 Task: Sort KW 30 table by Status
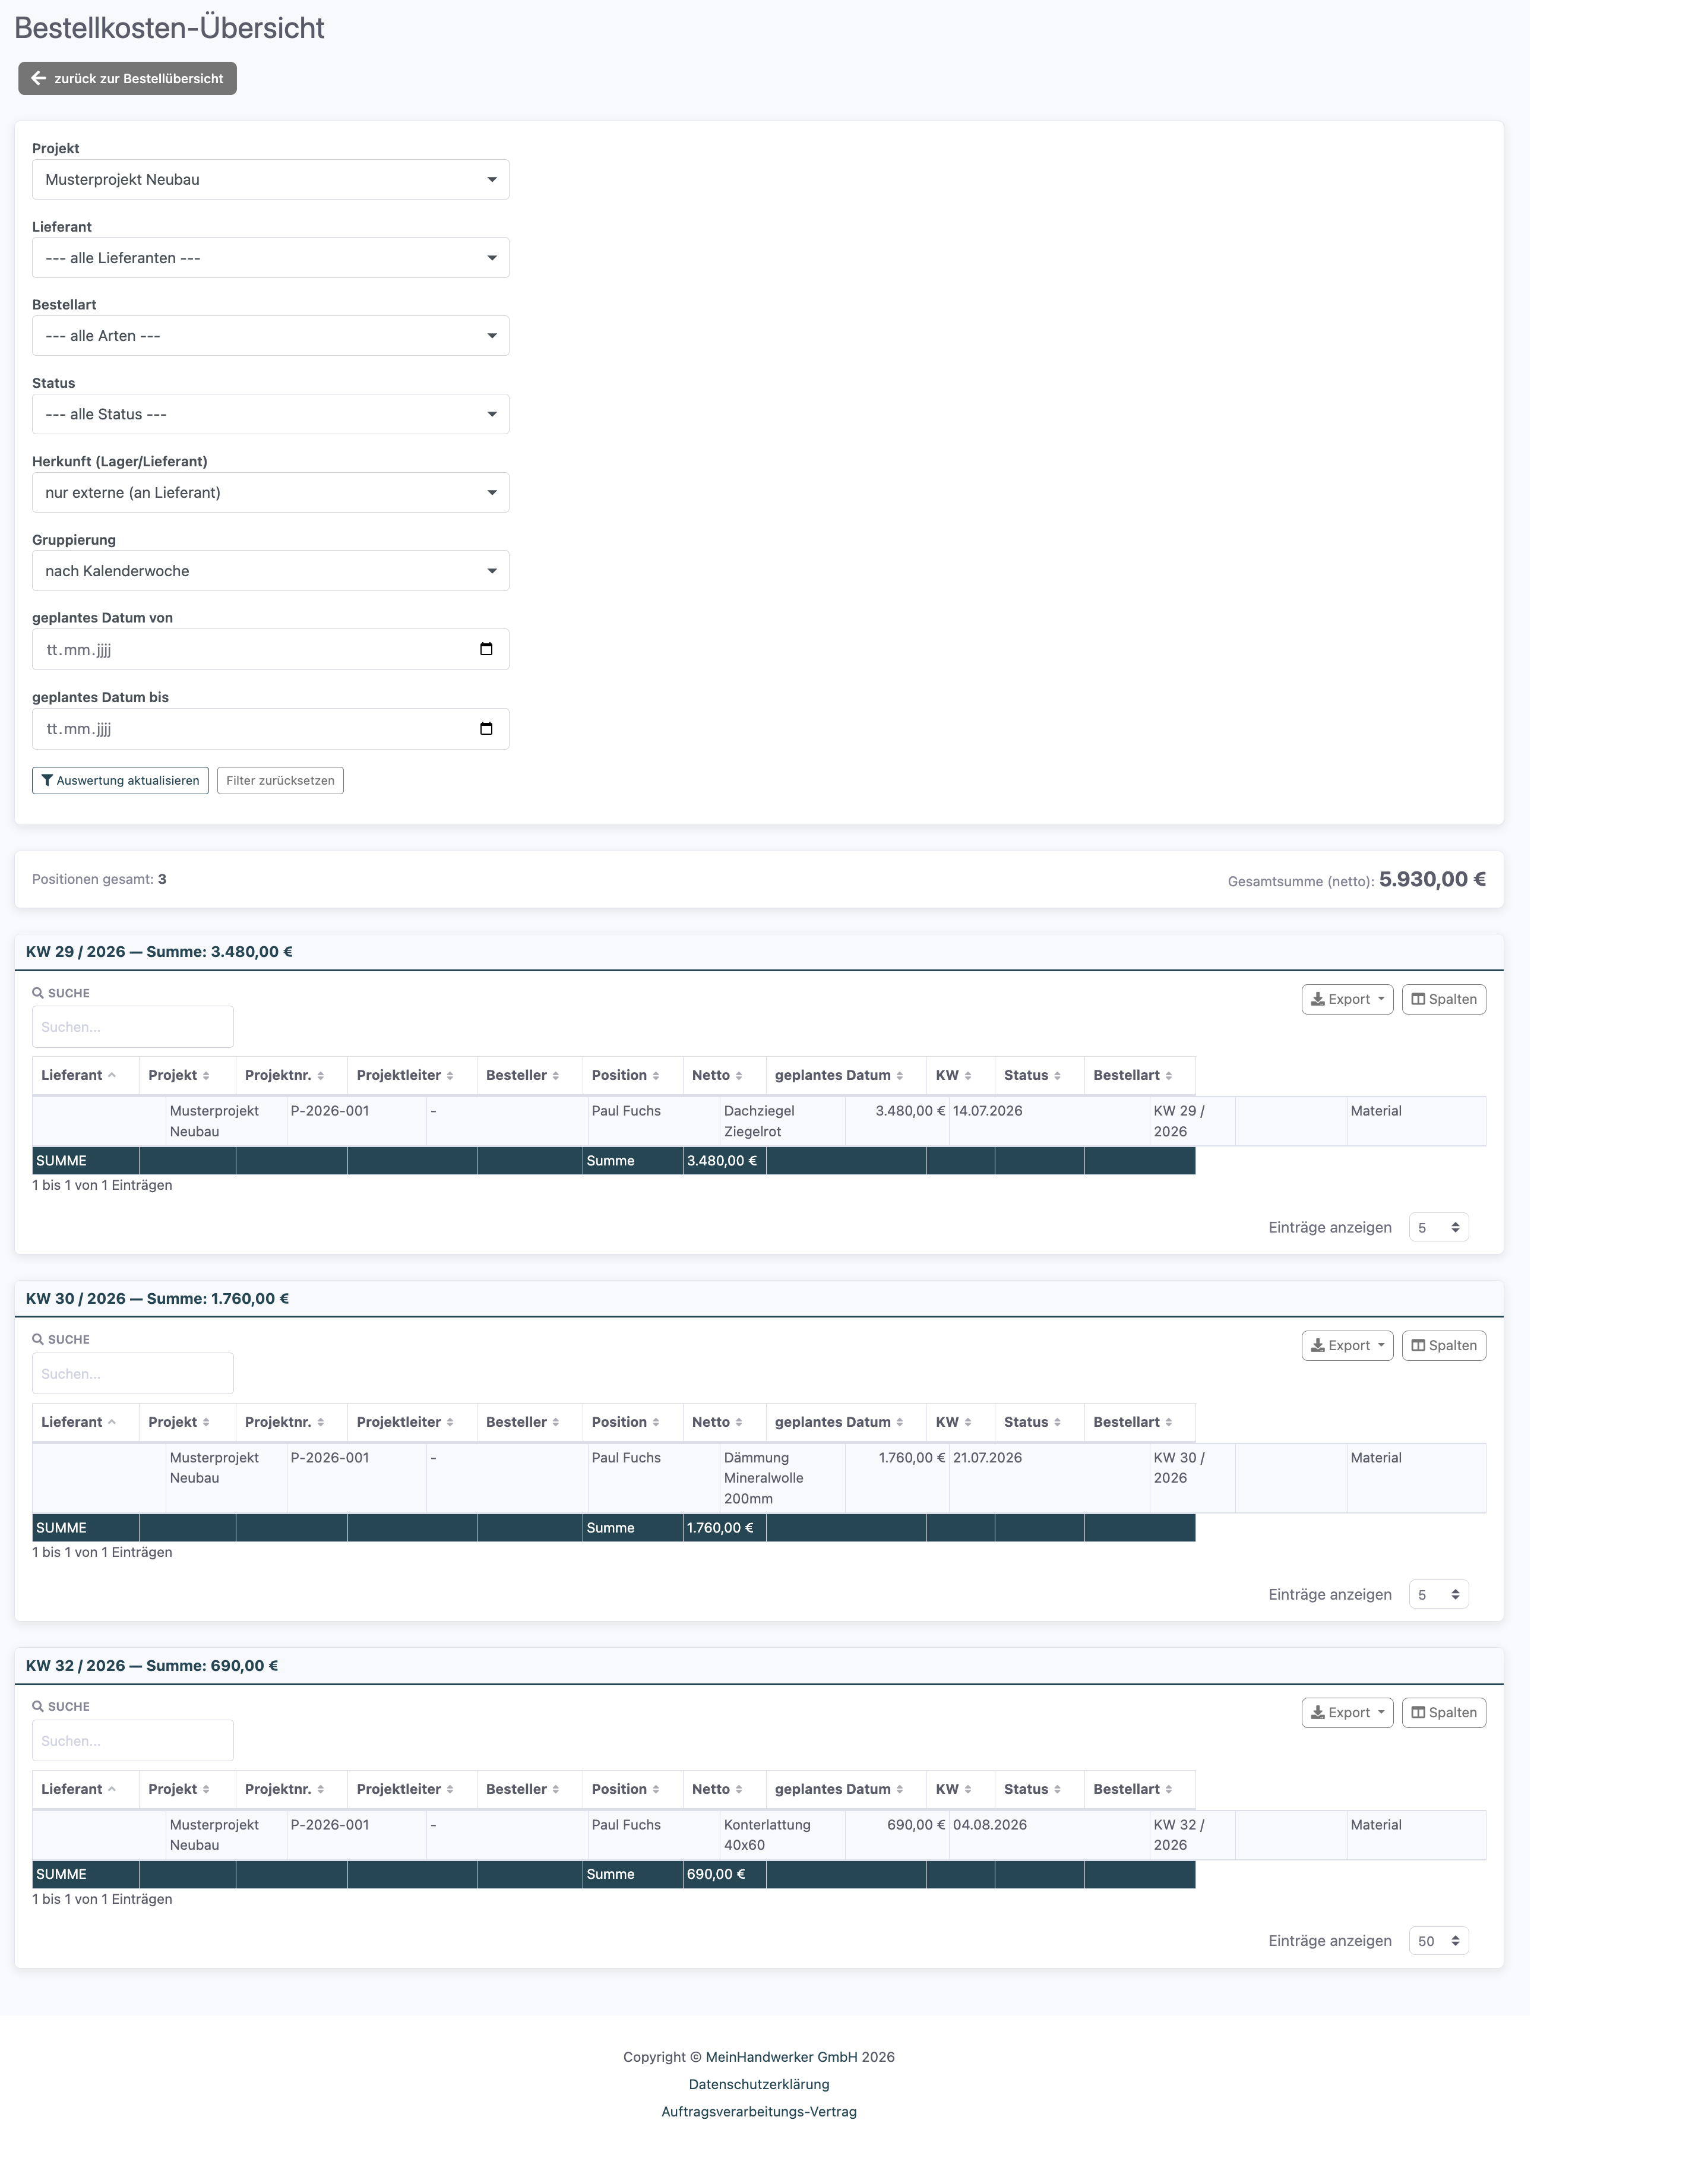[x=1040, y=1422]
